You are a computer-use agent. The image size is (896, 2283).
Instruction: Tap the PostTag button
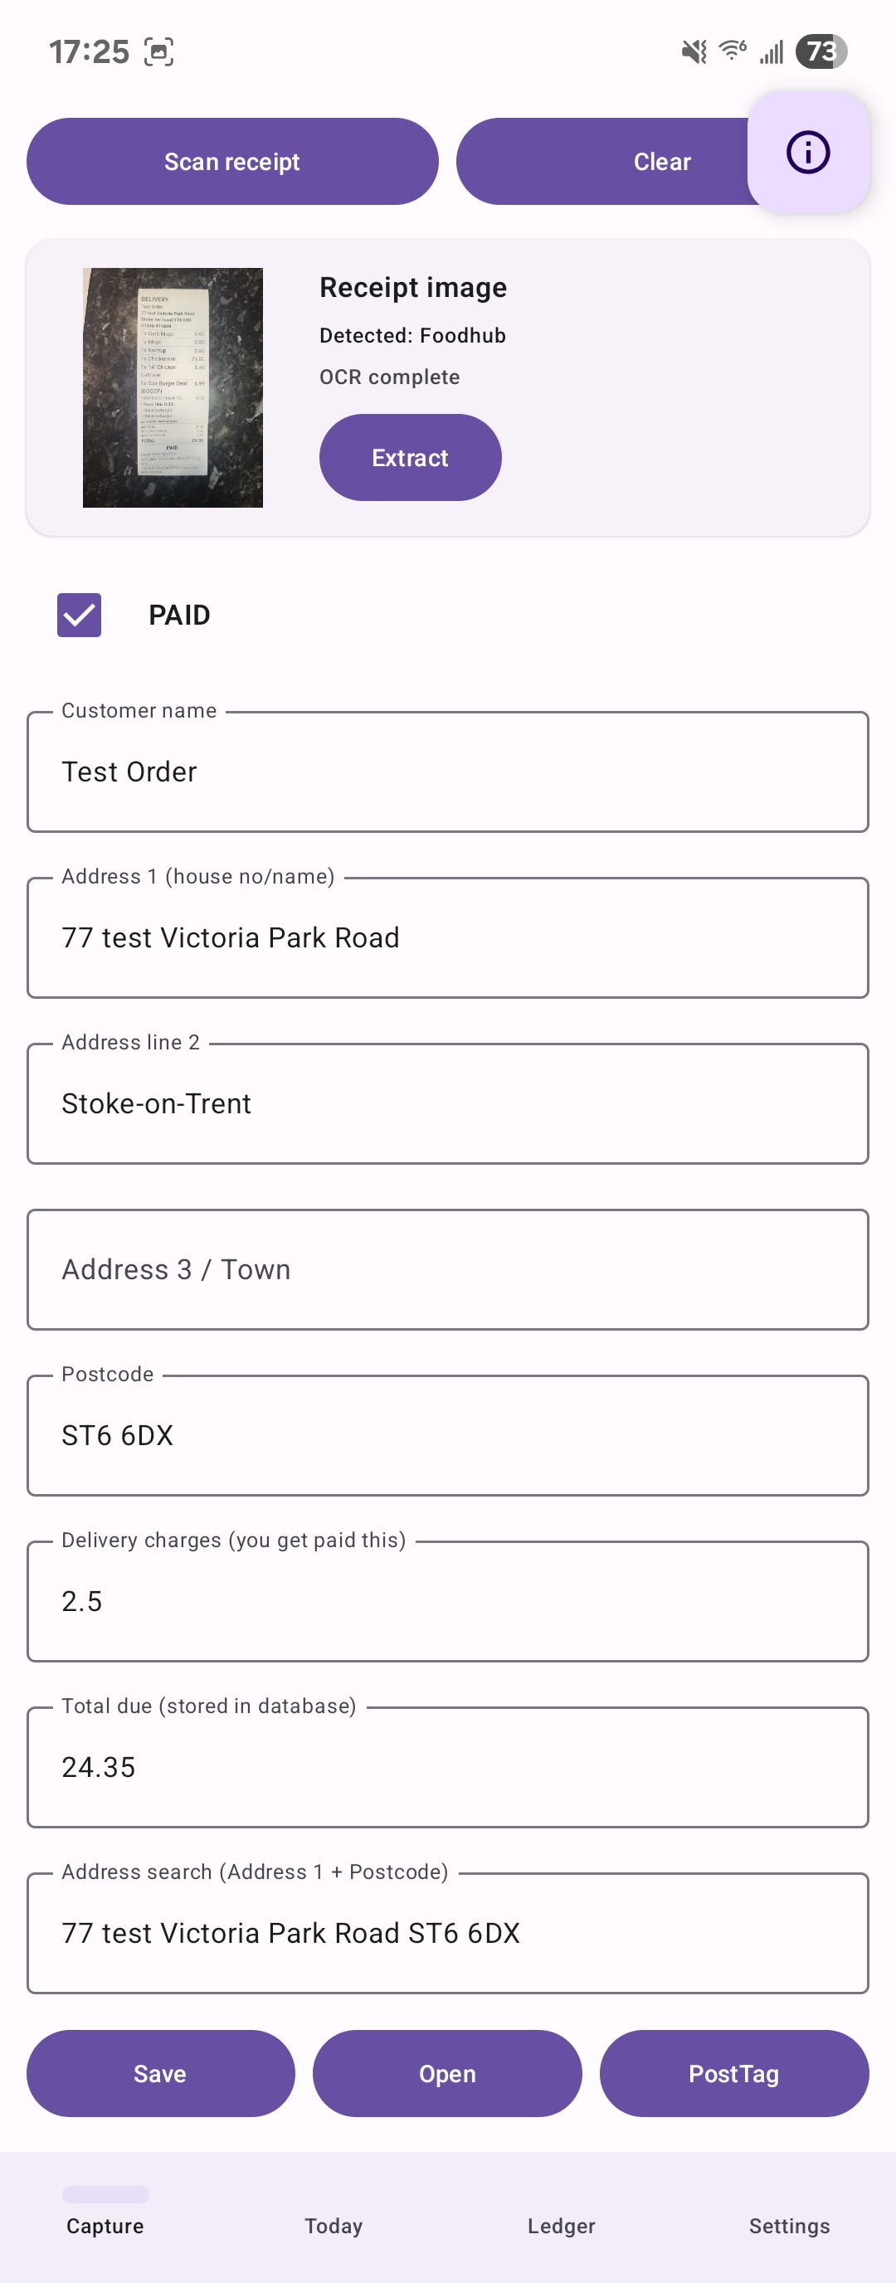(x=733, y=2073)
